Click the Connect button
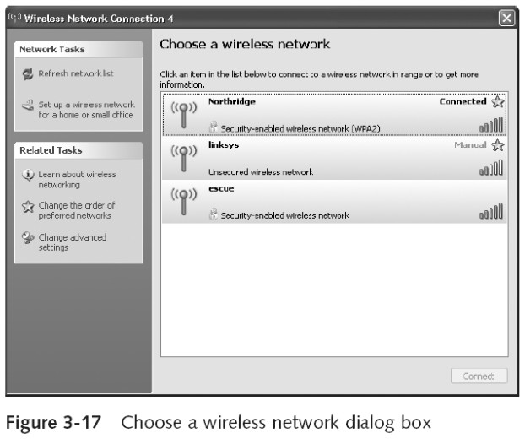The width and height of the screenshot is (525, 439). pos(479,376)
